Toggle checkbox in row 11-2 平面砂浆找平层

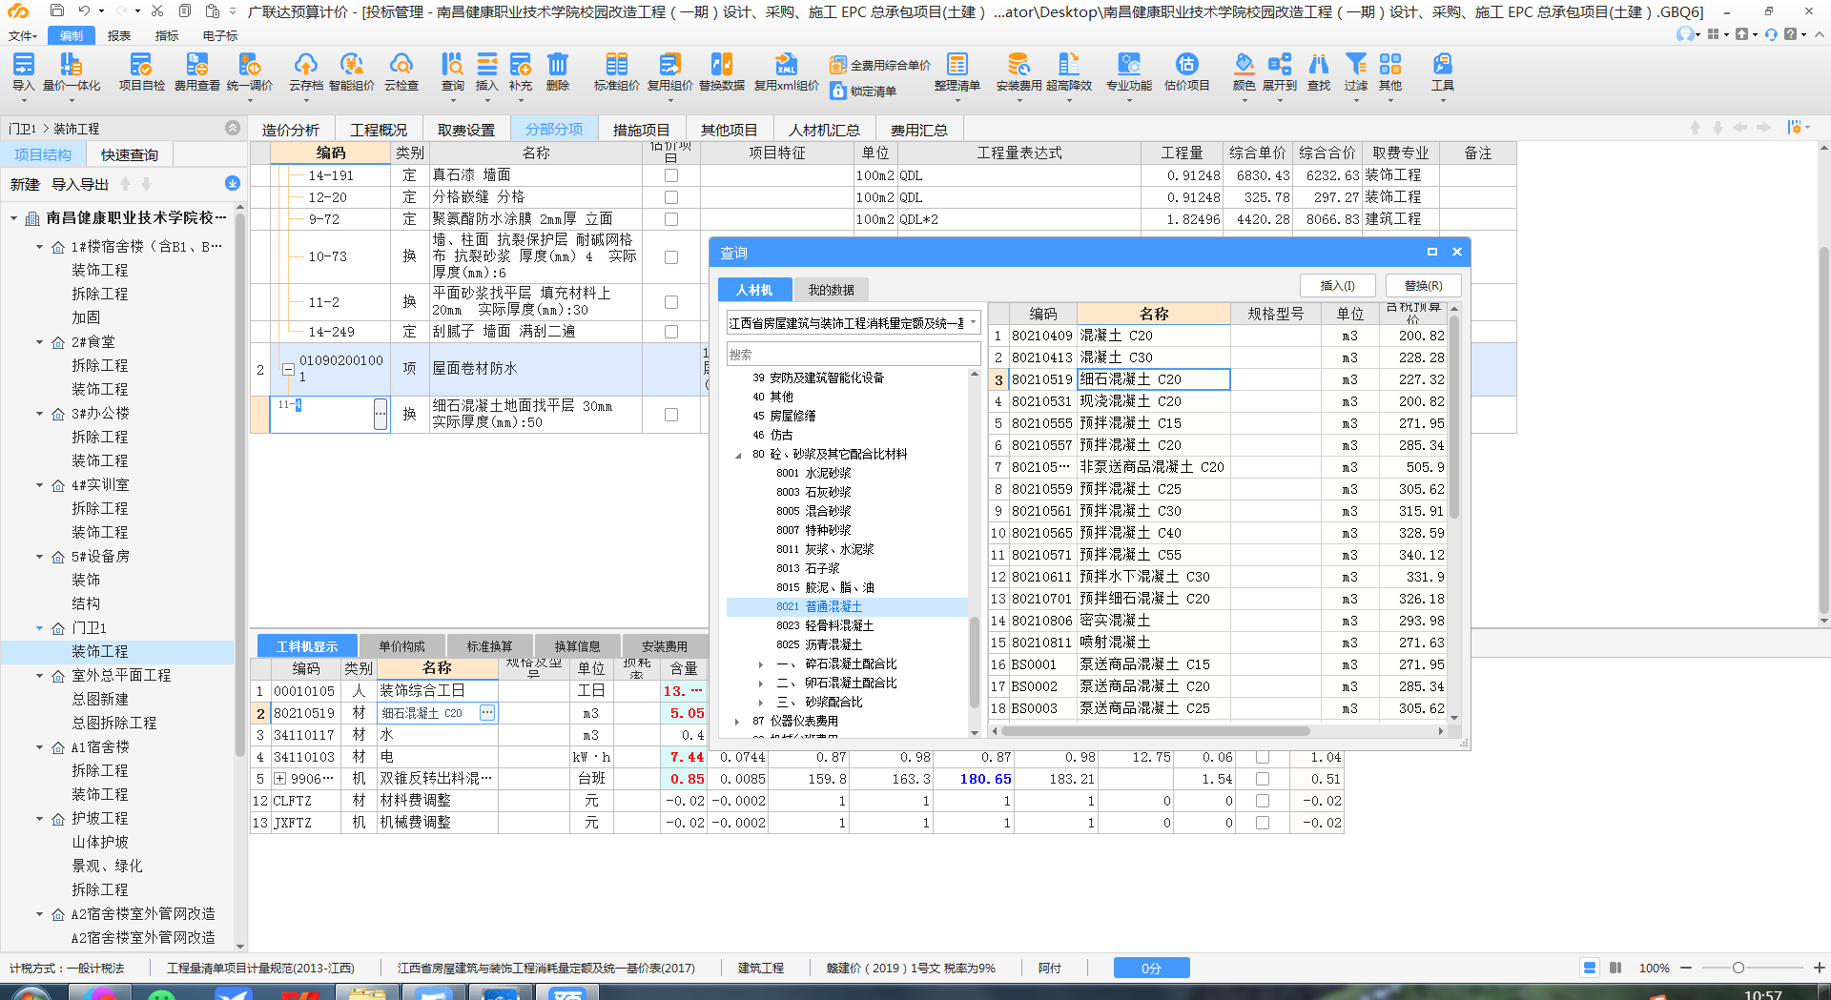pyautogui.click(x=671, y=302)
